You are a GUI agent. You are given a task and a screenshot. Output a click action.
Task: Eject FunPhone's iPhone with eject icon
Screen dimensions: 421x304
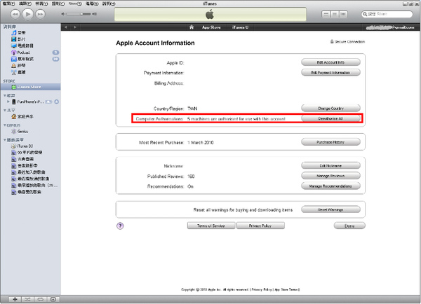(56, 102)
